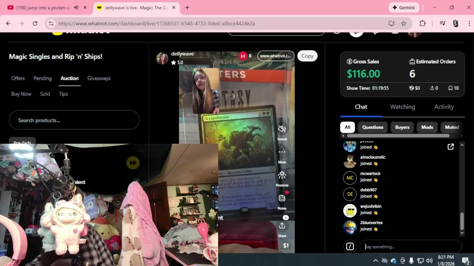Filter chat by Buyers
This screenshot has width=474, height=266.
pyautogui.click(x=402, y=127)
